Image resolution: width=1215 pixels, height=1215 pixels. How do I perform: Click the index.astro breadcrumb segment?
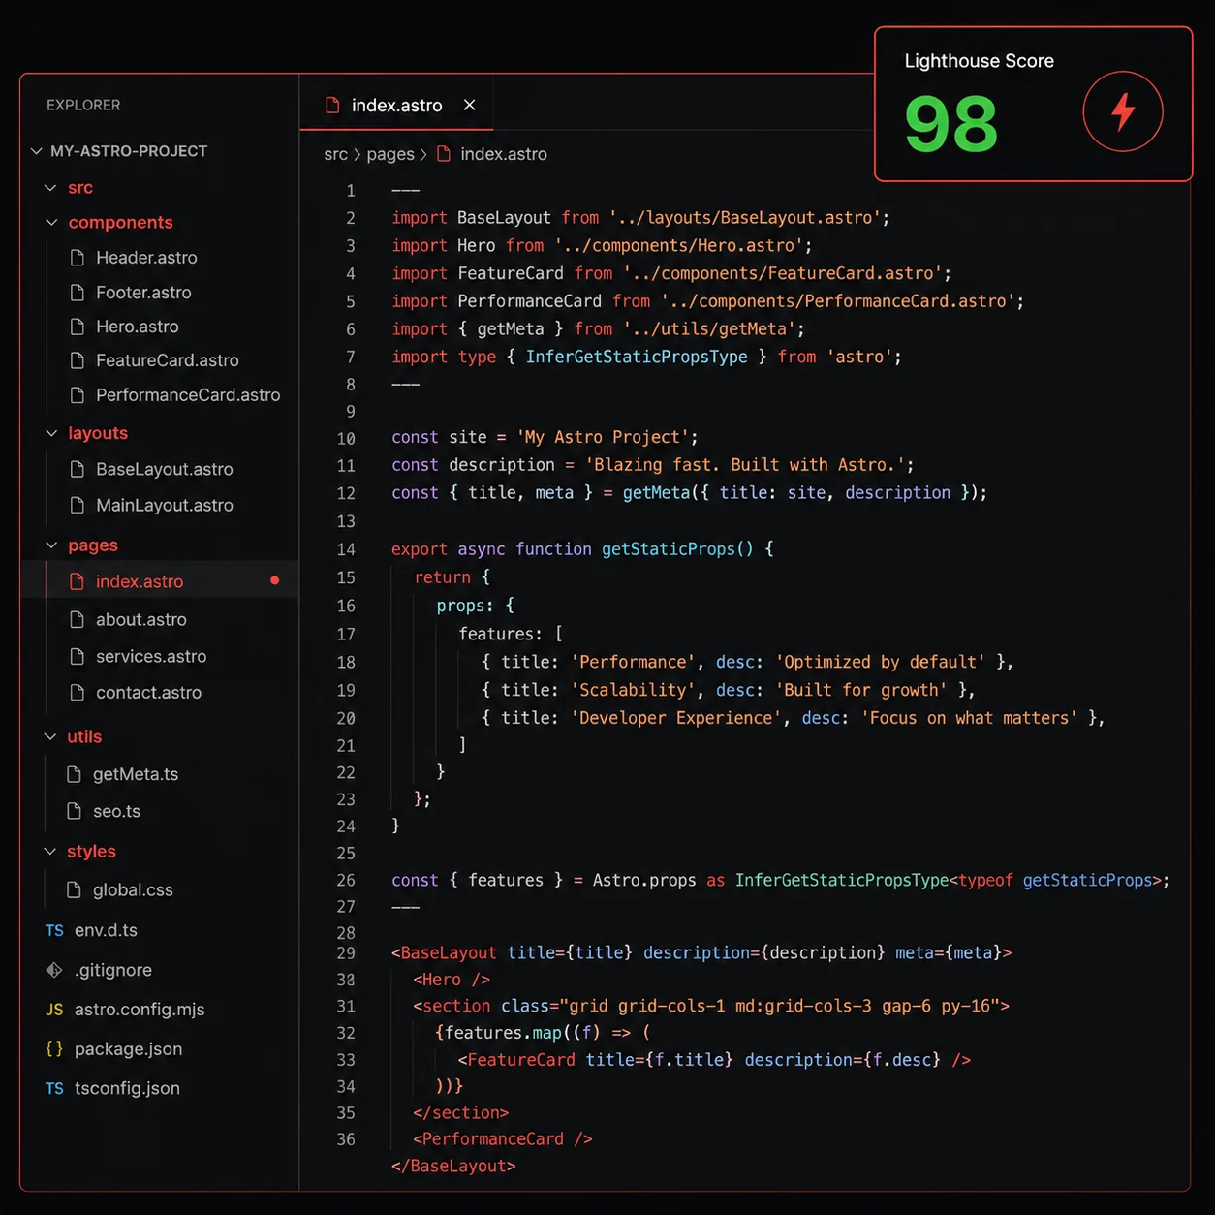(x=504, y=154)
